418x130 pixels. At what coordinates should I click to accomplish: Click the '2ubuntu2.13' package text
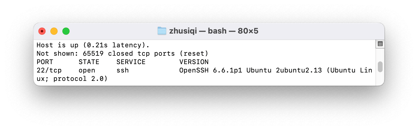pyautogui.click(x=299, y=70)
